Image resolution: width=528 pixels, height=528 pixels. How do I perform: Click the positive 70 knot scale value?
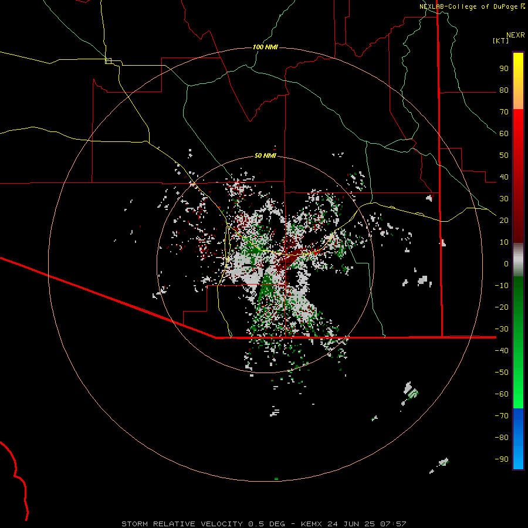(x=504, y=112)
